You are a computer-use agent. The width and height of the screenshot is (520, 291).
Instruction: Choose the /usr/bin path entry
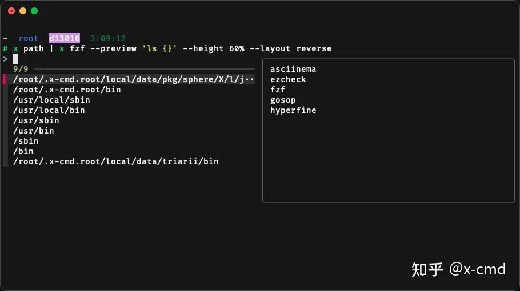(x=33, y=131)
